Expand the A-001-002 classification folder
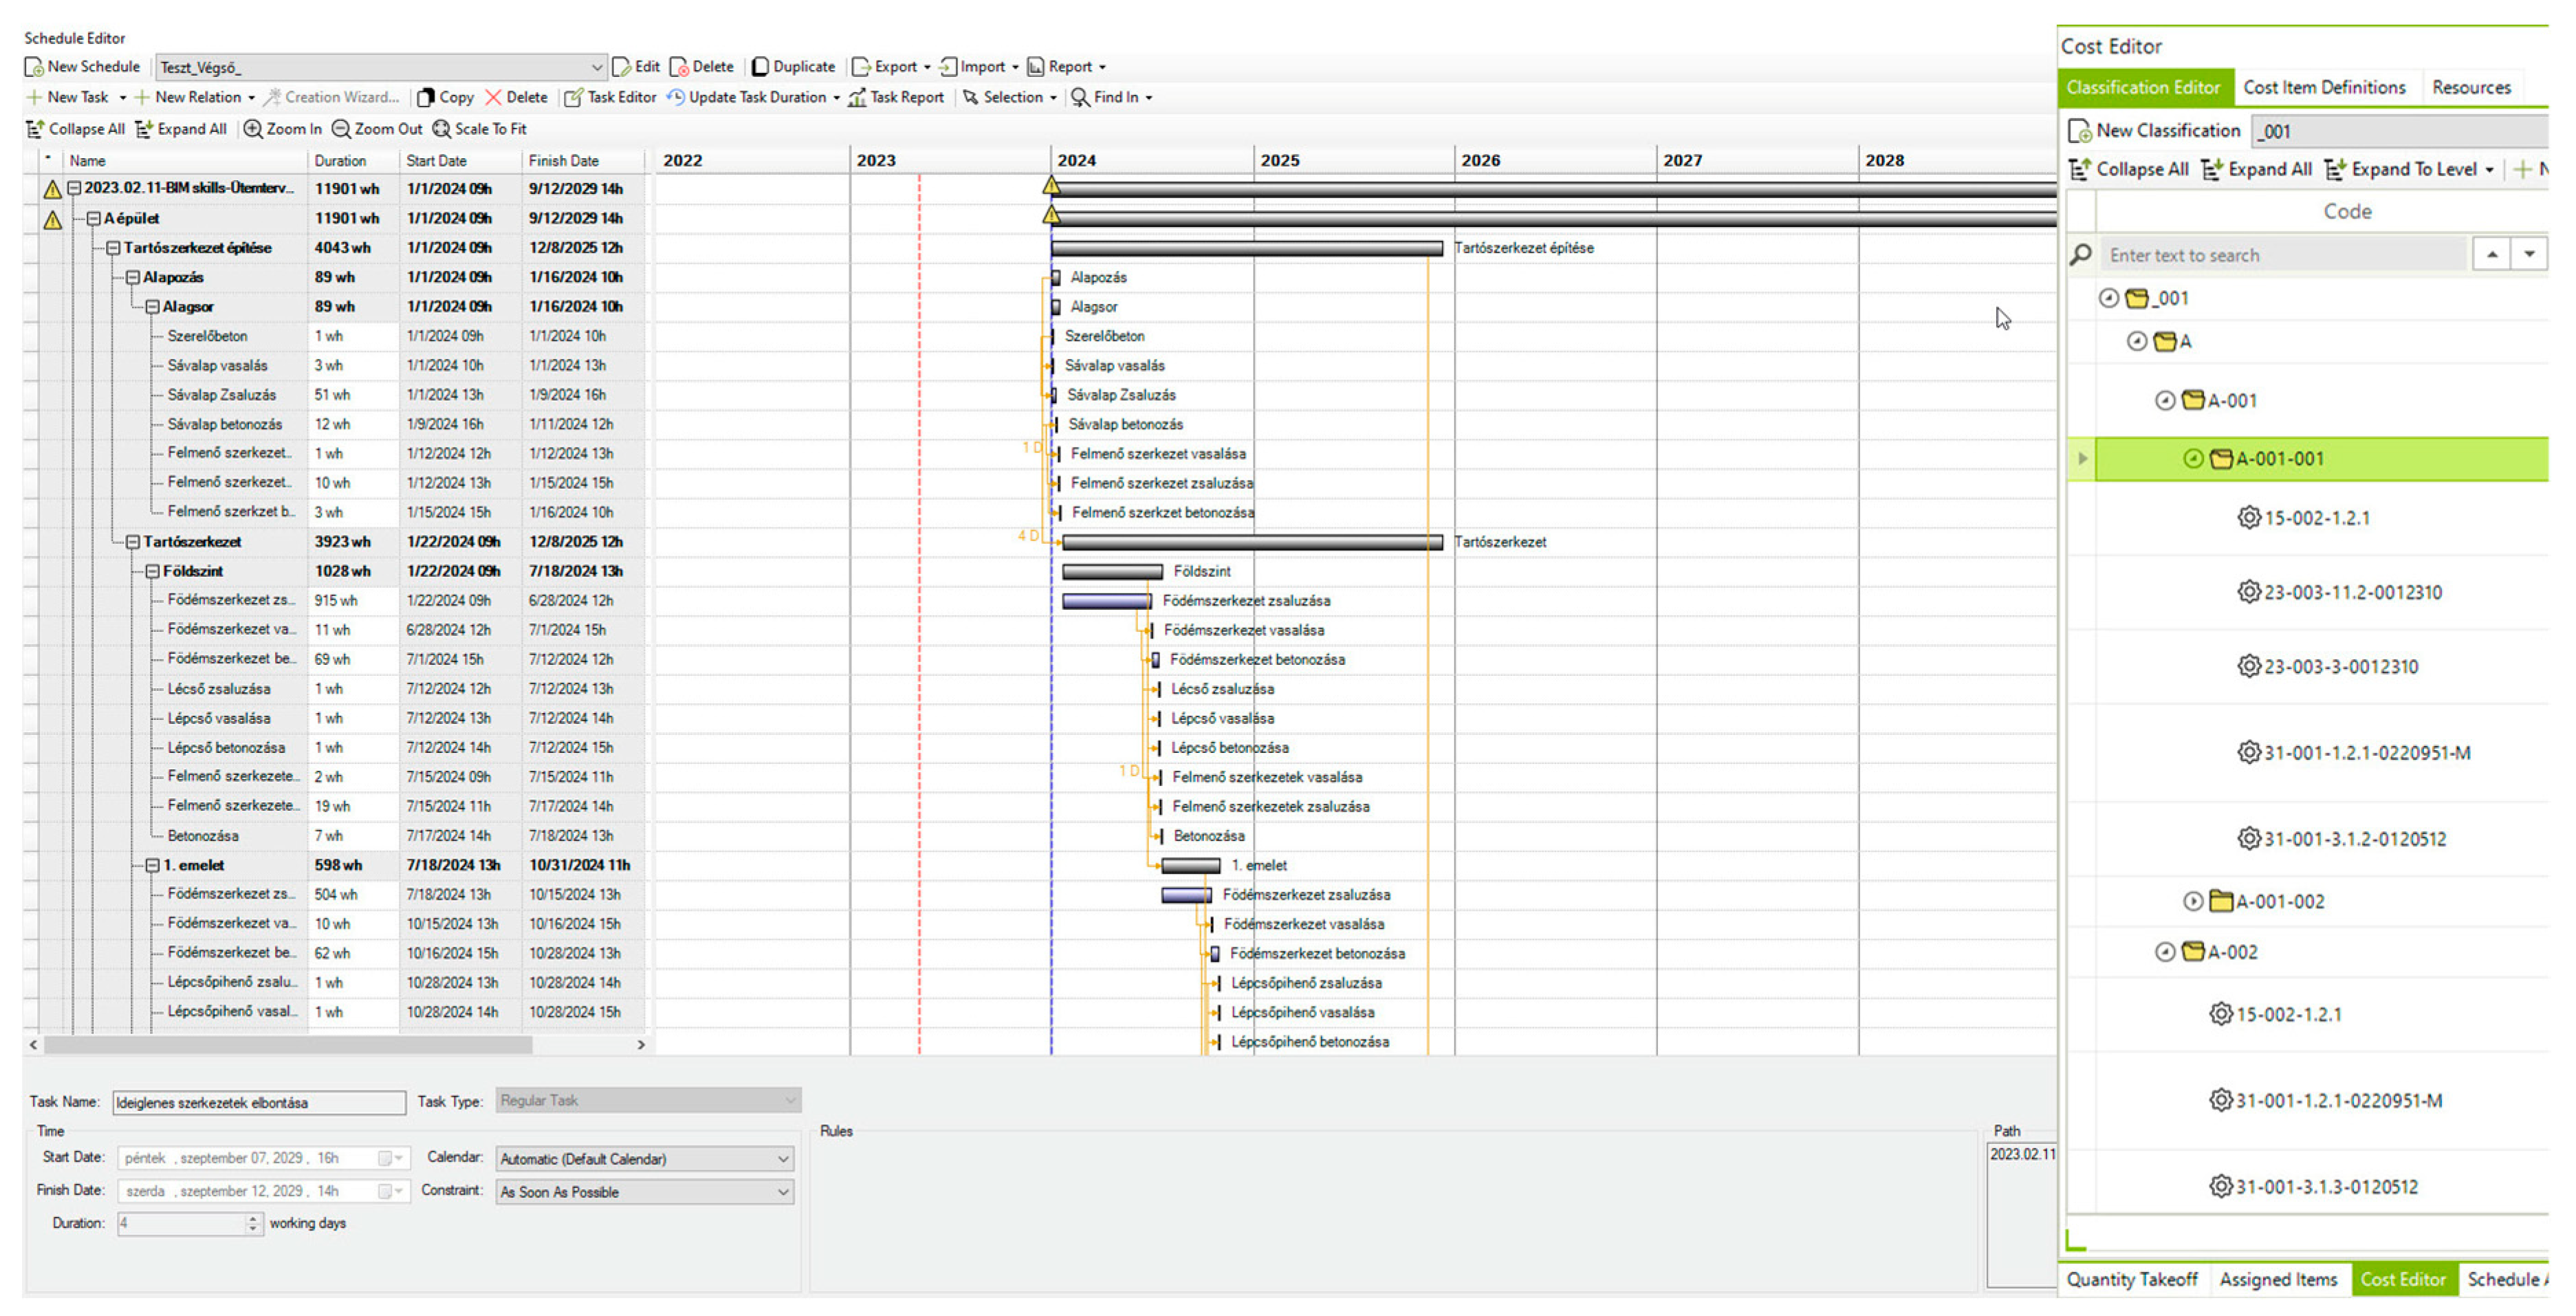 tap(2192, 901)
